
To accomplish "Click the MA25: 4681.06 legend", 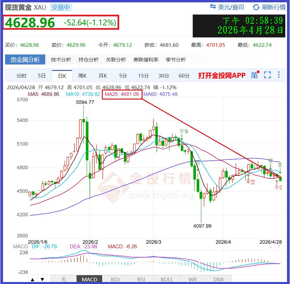I will click(x=122, y=94).
